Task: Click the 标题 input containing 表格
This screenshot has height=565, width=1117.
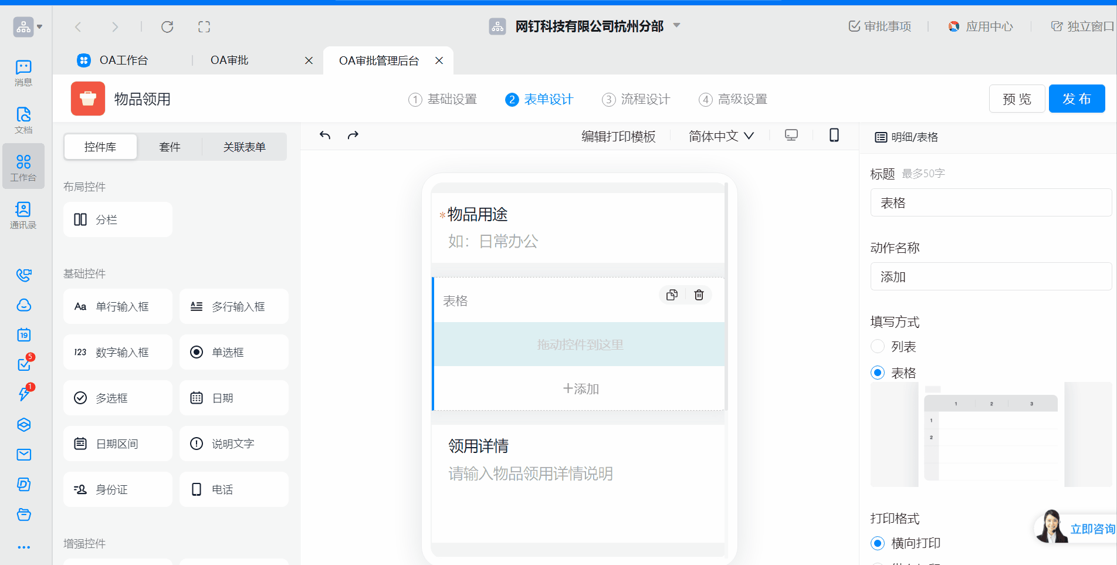Action: click(991, 202)
